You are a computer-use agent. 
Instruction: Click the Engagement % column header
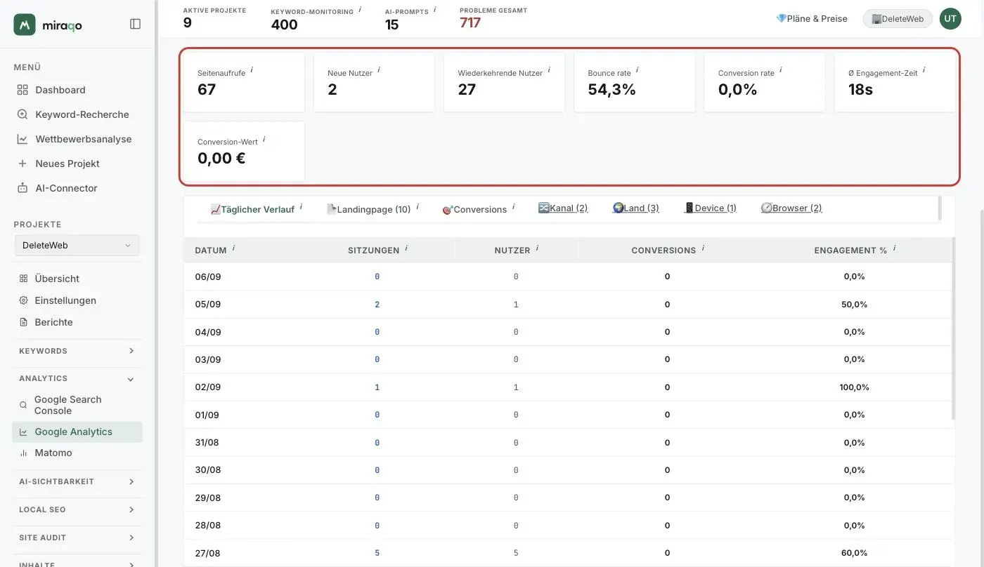[850, 251]
